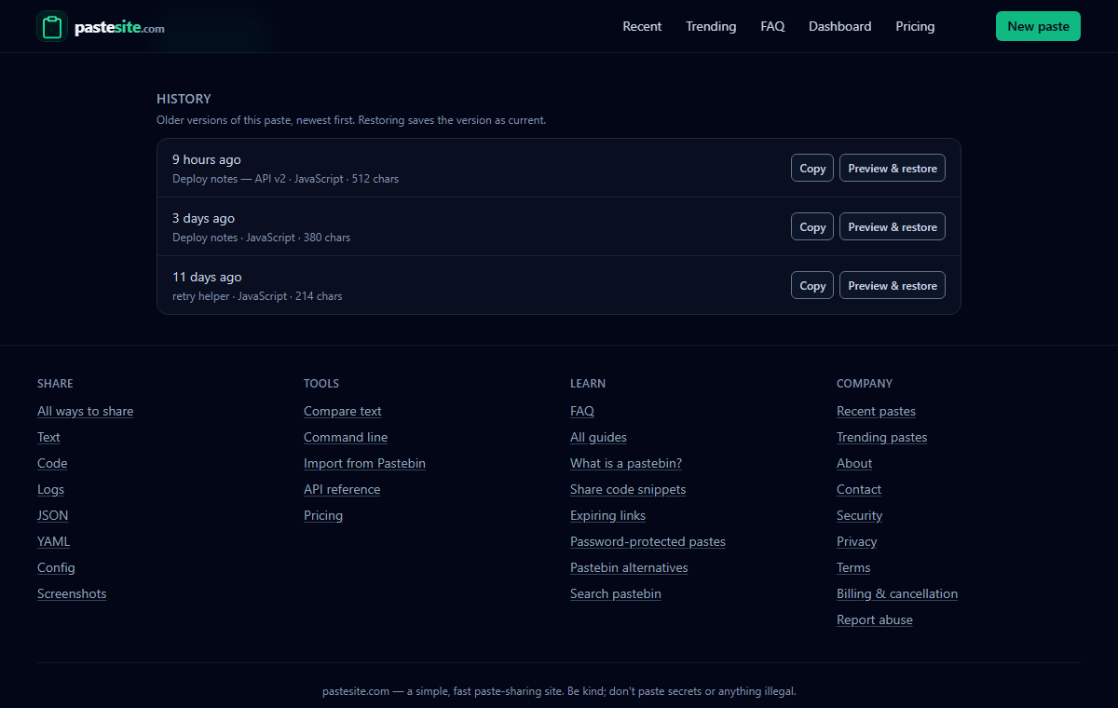Viewport: 1118px width, 708px height.
Task: Open Pricing in the top navigation
Action: [x=915, y=26]
